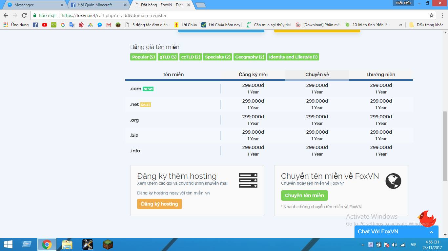Image resolution: width=448 pixels, height=251 pixels.
Task: Filter domains by Identity and Lifestyle (1)
Action: 293,57
